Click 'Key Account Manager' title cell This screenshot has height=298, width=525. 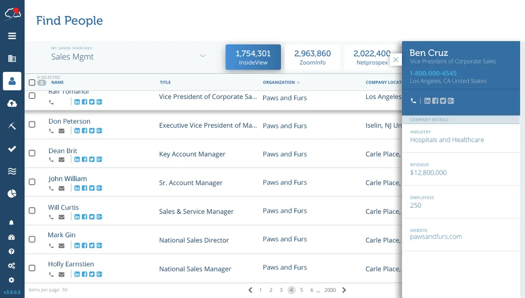point(192,154)
